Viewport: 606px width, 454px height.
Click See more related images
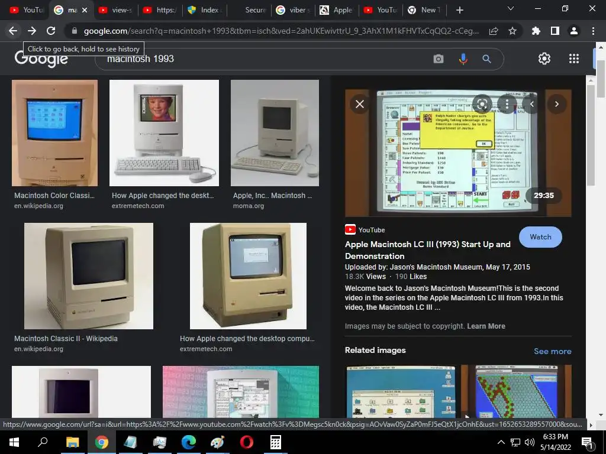point(552,351)
